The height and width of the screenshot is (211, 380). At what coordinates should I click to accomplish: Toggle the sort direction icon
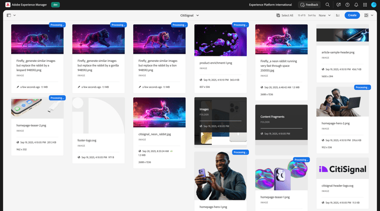337,15
